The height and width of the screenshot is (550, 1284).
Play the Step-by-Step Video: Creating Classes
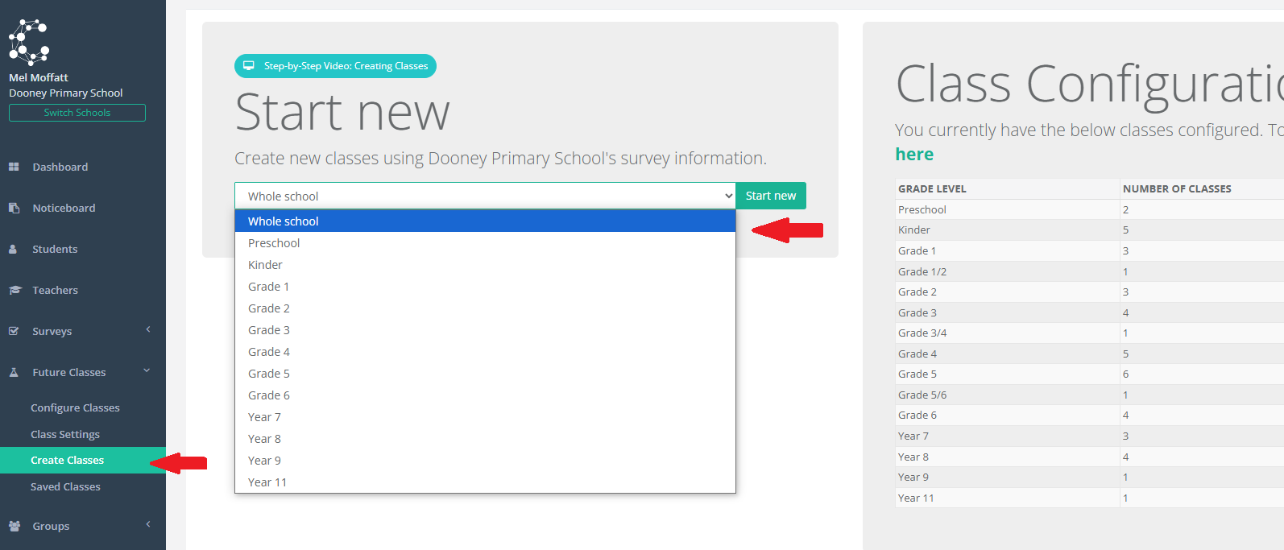pos(335,66)
